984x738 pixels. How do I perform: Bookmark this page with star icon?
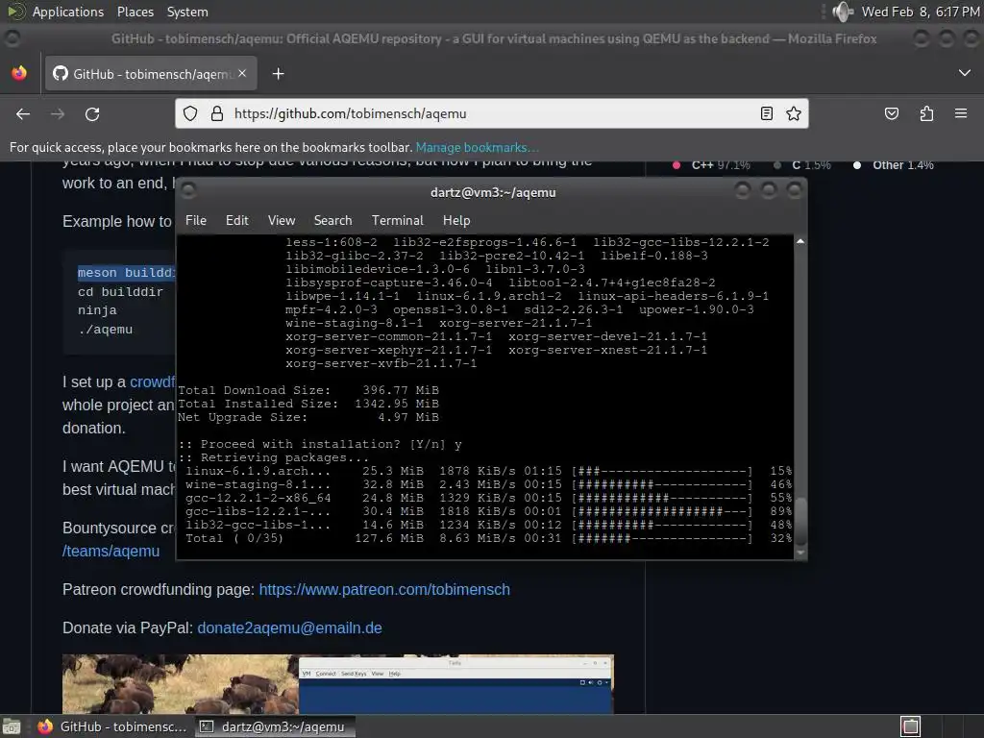click(x=793, y=113)
